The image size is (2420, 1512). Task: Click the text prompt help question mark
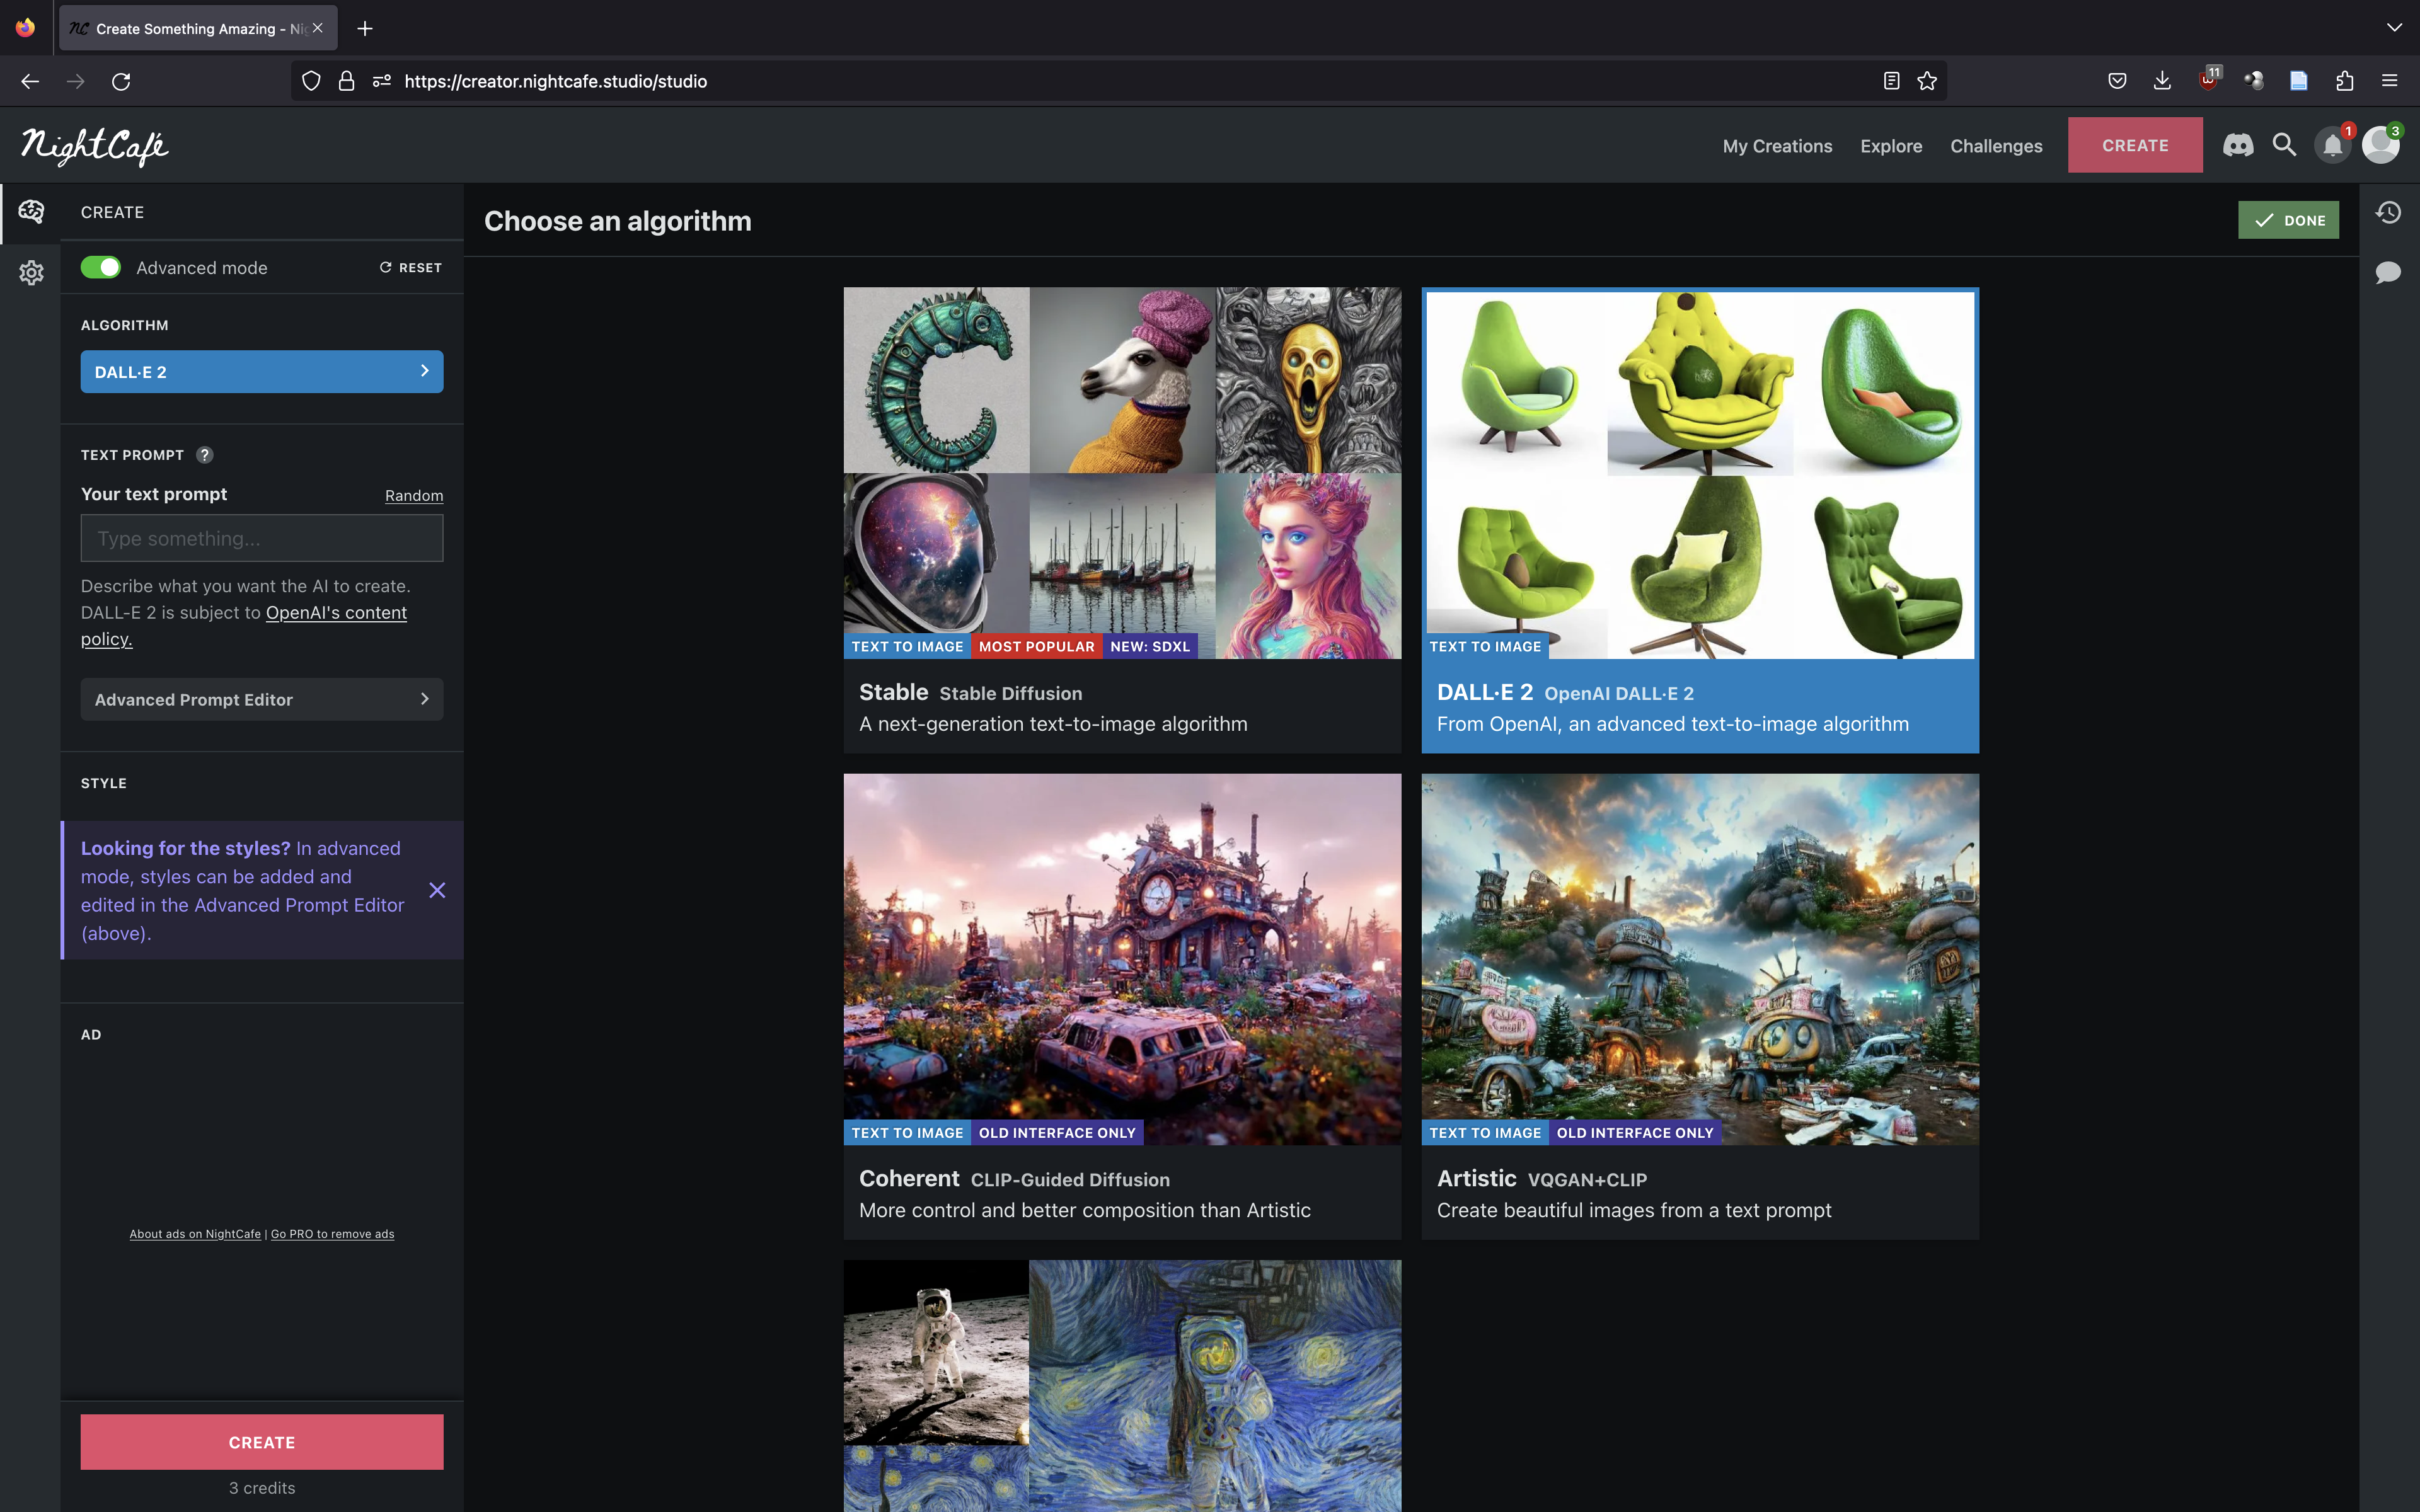pos(204,455)
